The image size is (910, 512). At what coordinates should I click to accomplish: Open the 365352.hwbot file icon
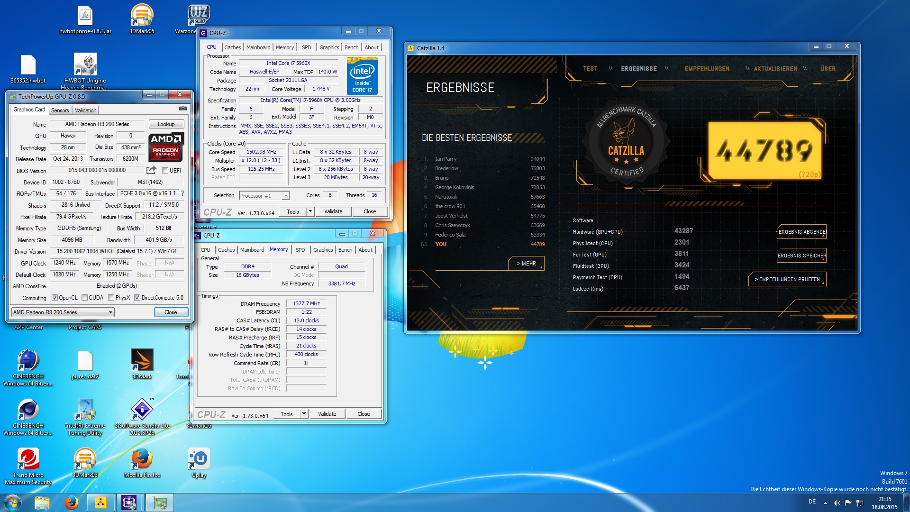[28, 69]
